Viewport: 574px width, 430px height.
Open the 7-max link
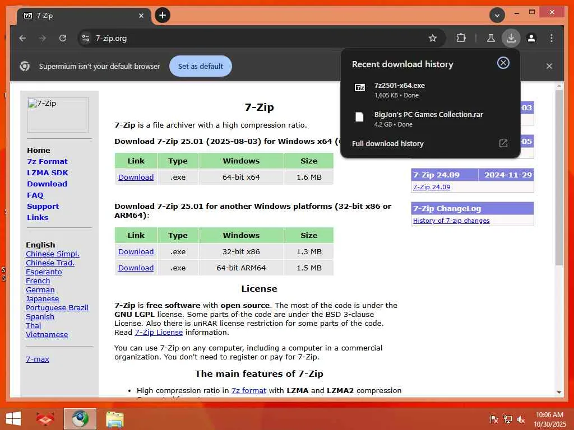(38, 359)
